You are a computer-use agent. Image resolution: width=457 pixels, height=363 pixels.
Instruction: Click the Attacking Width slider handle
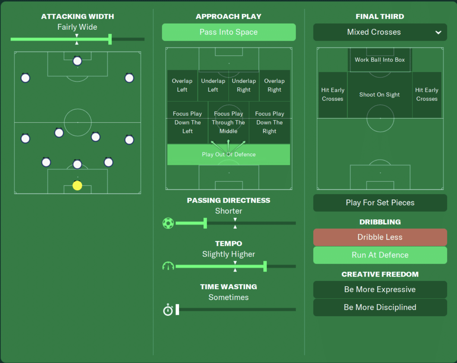tap(110, 39)
